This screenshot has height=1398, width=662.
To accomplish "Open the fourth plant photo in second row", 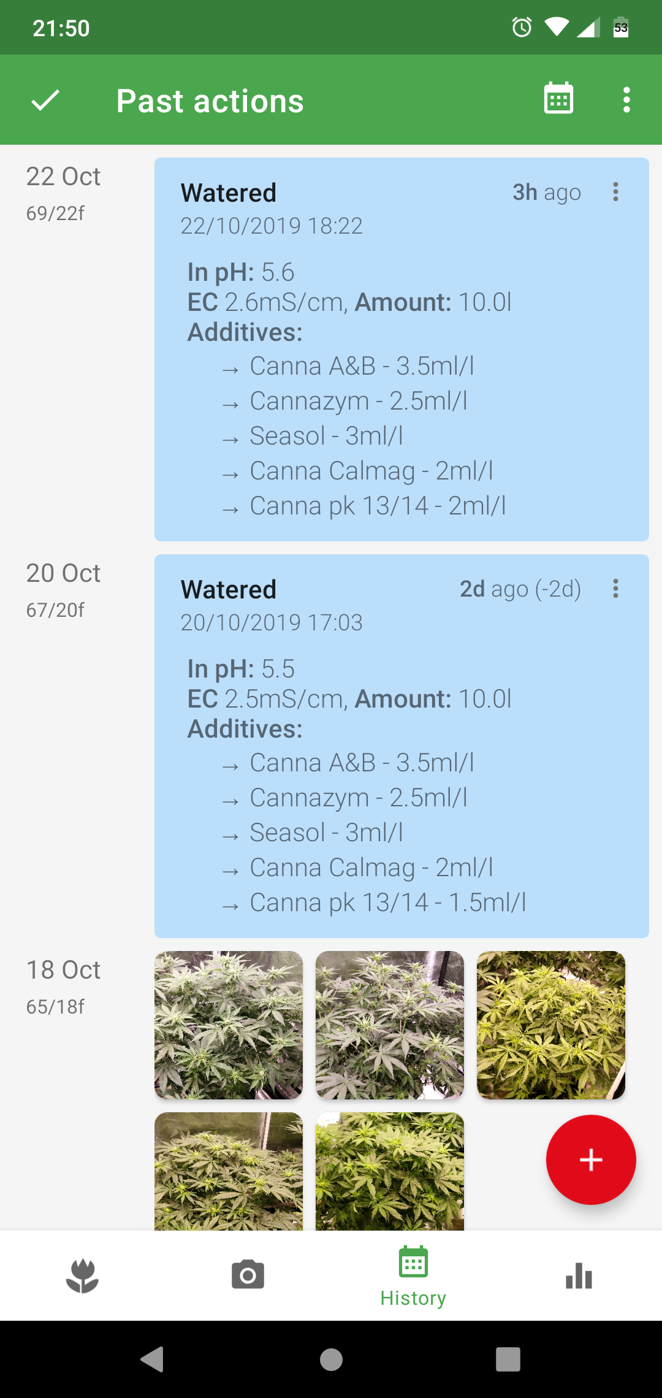I will [x=229, y=1171].
